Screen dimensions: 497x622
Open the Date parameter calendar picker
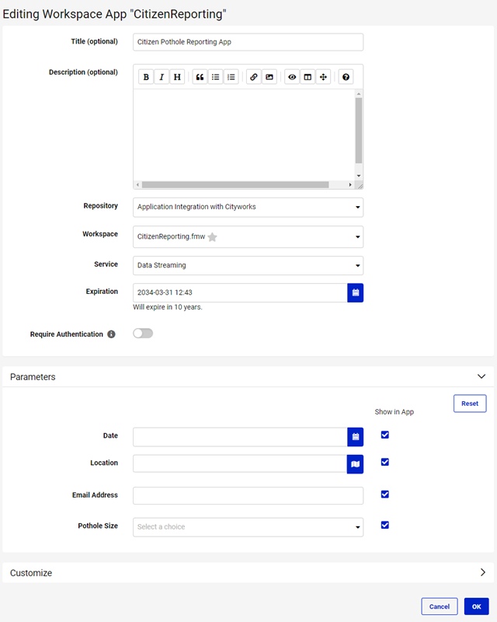[356, 437]
